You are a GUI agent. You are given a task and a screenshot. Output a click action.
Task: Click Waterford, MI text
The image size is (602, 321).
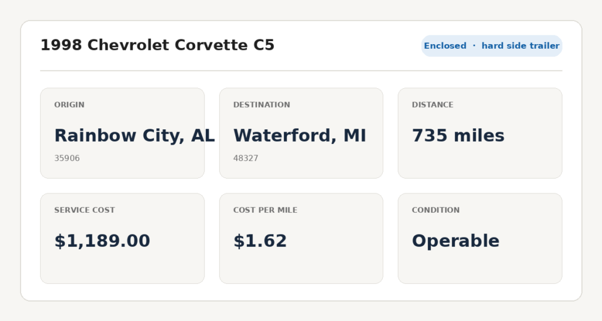[x=300, y=136]
